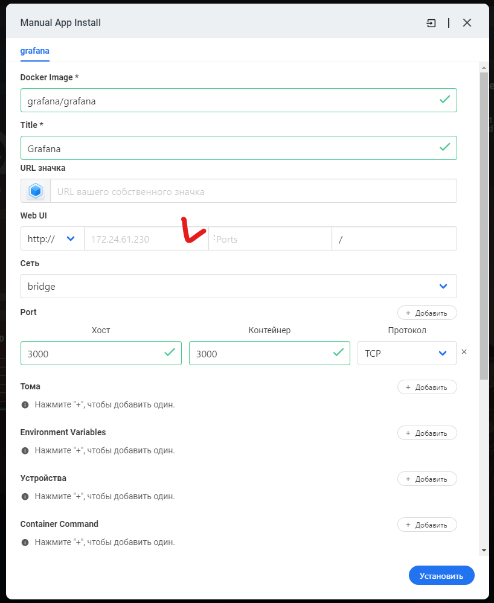Click the info icon under Тома
Image resolution: width=494 pixels, height=603 pixels.
click(x=25, y=405)
